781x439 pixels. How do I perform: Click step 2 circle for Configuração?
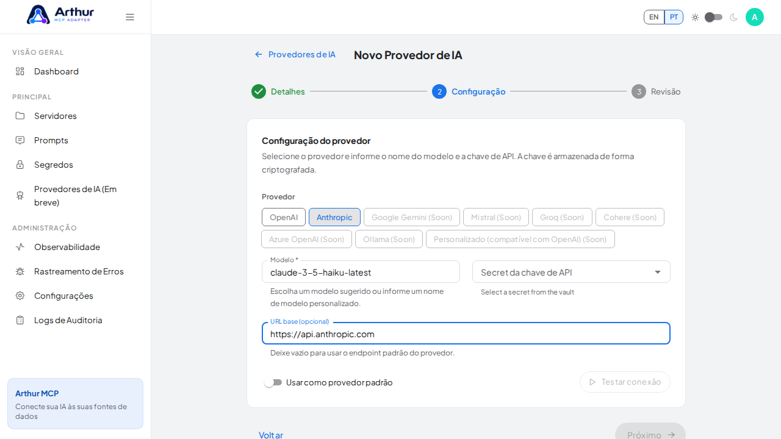click(x=439, y=91)
